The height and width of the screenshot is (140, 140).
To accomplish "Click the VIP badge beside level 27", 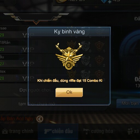I will coord(28,64).
